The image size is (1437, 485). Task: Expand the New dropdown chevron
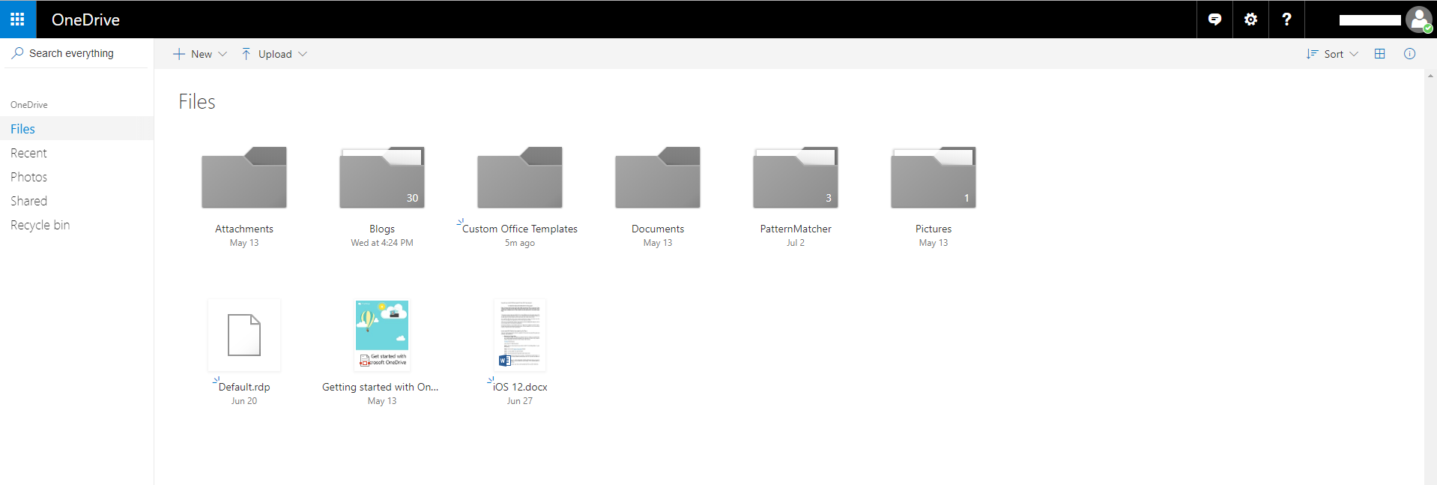[x=223, y=54]
